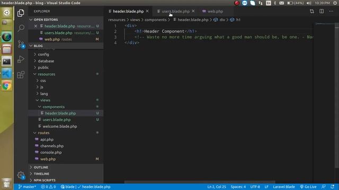Collapse the BLOG project section

tap(66, 46)
